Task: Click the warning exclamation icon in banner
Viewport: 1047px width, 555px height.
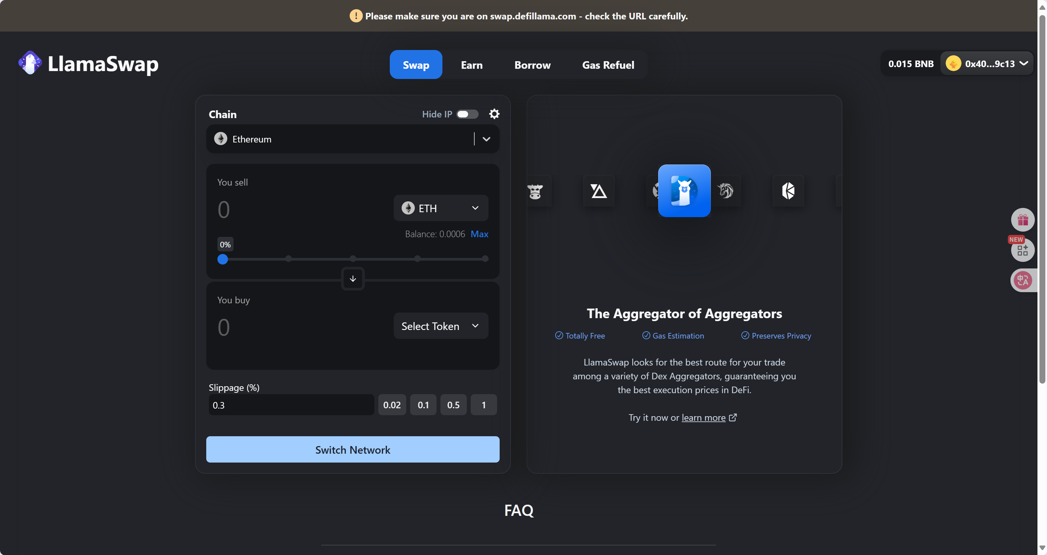Action: [x=356, y=16]
